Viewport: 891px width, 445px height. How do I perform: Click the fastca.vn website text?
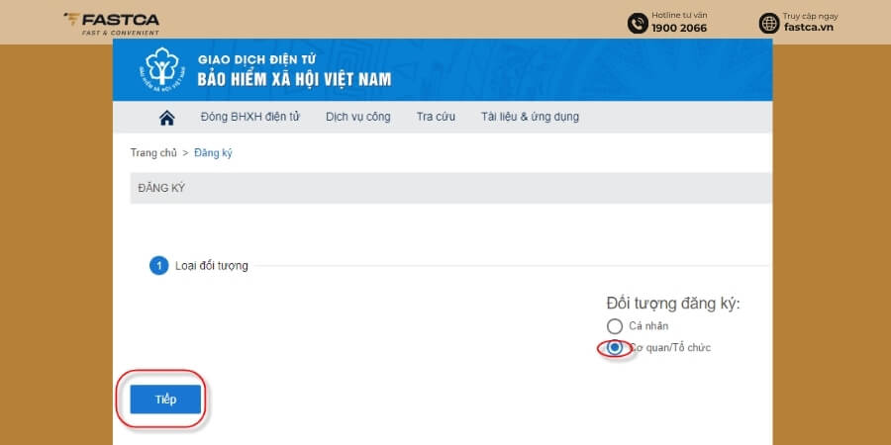(x=808, y=27)
